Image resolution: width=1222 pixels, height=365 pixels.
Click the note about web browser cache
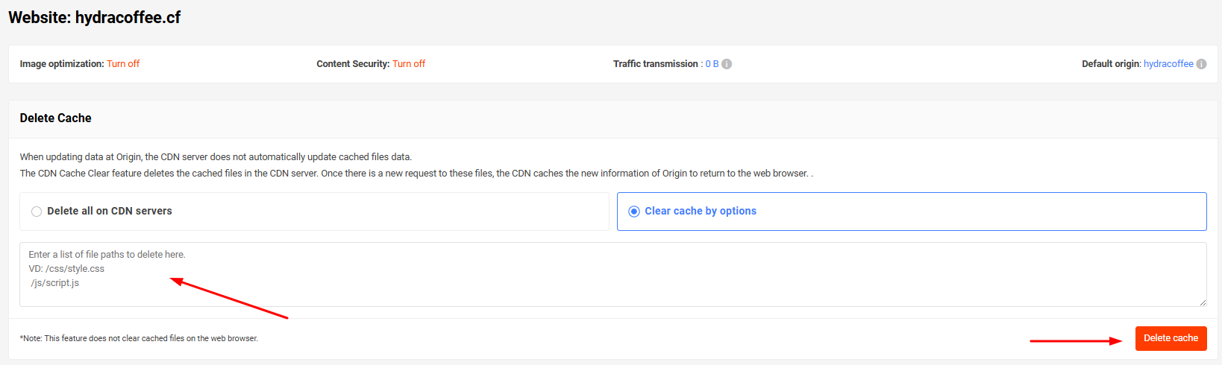tap(140, 339)
